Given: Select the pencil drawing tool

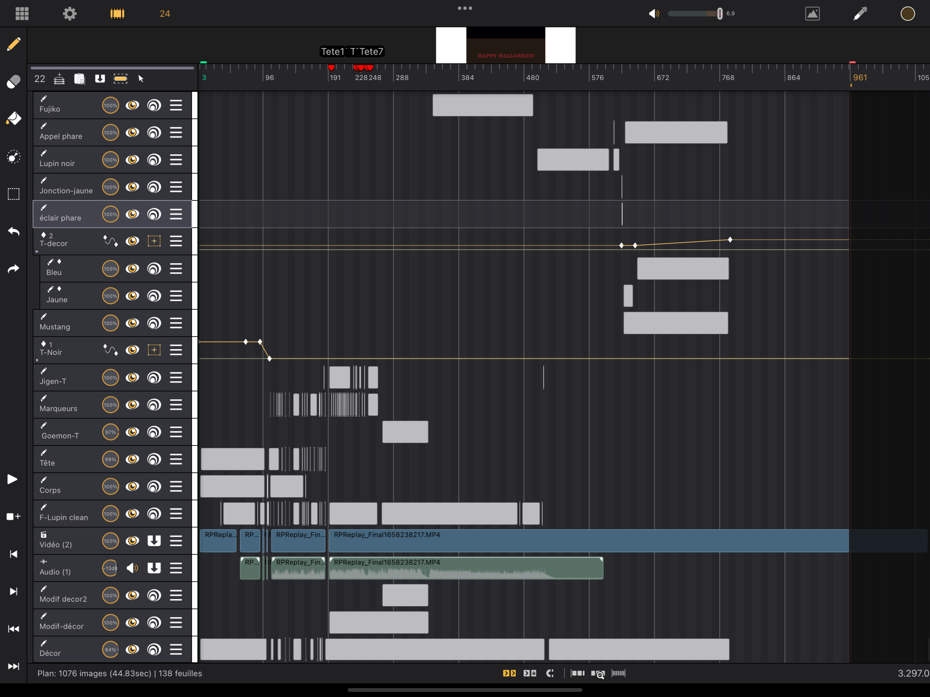Looking at the screenshot, I should pos(13,44).
